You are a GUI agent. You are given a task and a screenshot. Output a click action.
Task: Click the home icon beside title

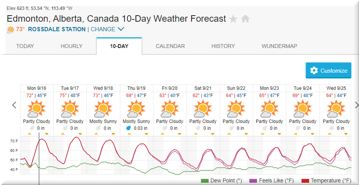coord(245,19)
